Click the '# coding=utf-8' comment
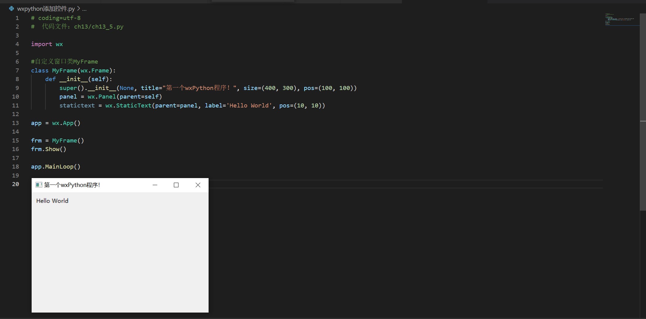Viewport: 646px width, 319px height. click(x=56, y=18)
